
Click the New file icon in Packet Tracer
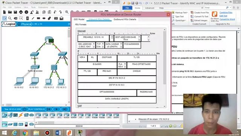tap(5, 12)
